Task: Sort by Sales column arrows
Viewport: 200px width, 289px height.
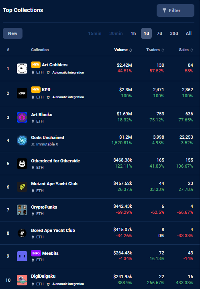Action: click(192, 50)
